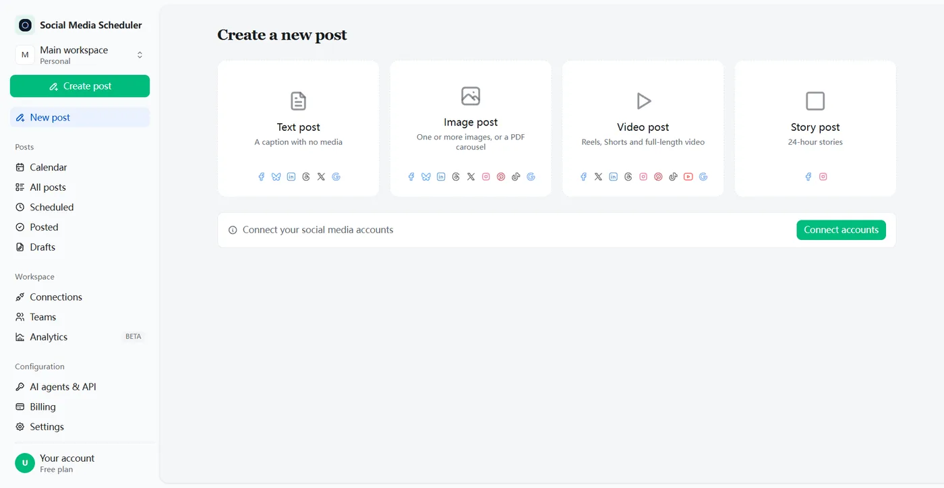
Task: Click the Text post document icon
Action: tap(298, 101)
